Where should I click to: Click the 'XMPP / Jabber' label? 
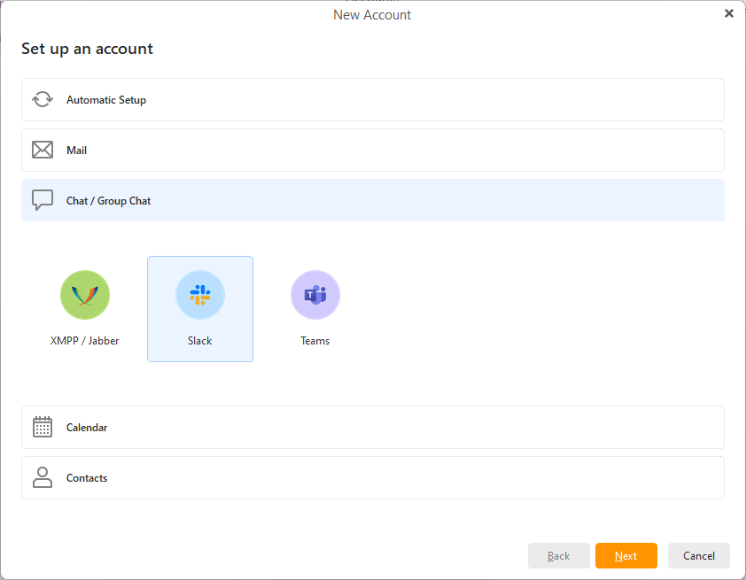(85, 341)
